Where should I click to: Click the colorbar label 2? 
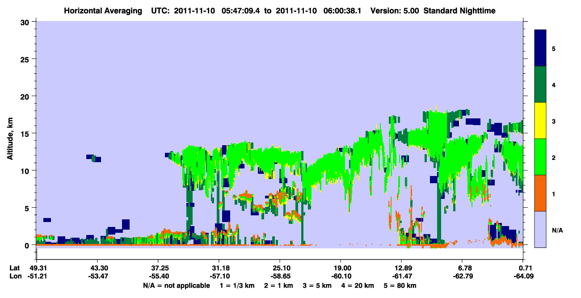(x=554, y=158)
